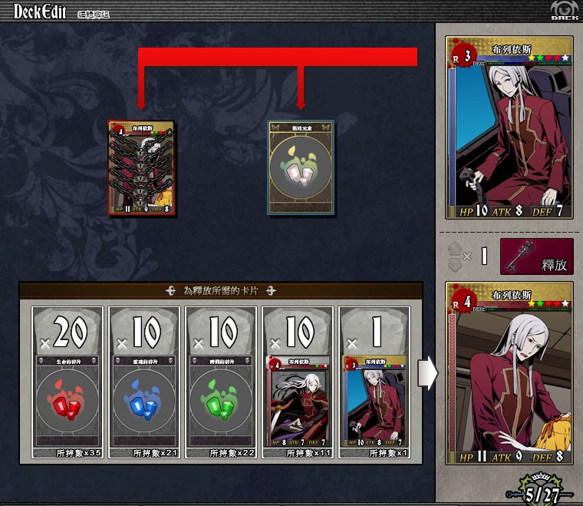Click the 5/27 deck count crown icon

(542, 489)
